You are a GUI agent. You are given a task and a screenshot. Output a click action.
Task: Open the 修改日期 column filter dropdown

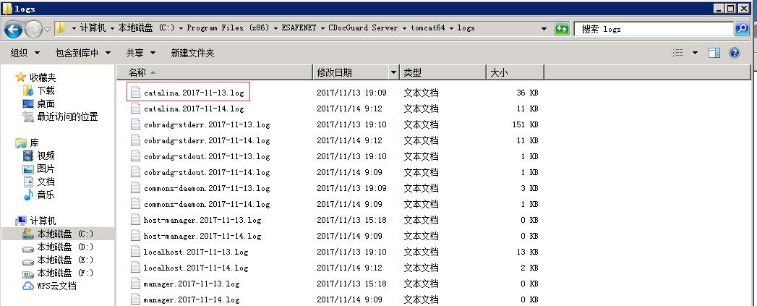(393, 72)
